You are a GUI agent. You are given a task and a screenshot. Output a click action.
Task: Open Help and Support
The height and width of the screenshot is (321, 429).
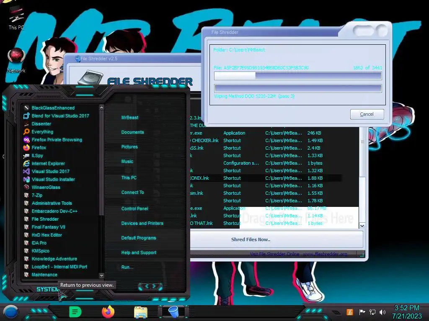point(139,253)
